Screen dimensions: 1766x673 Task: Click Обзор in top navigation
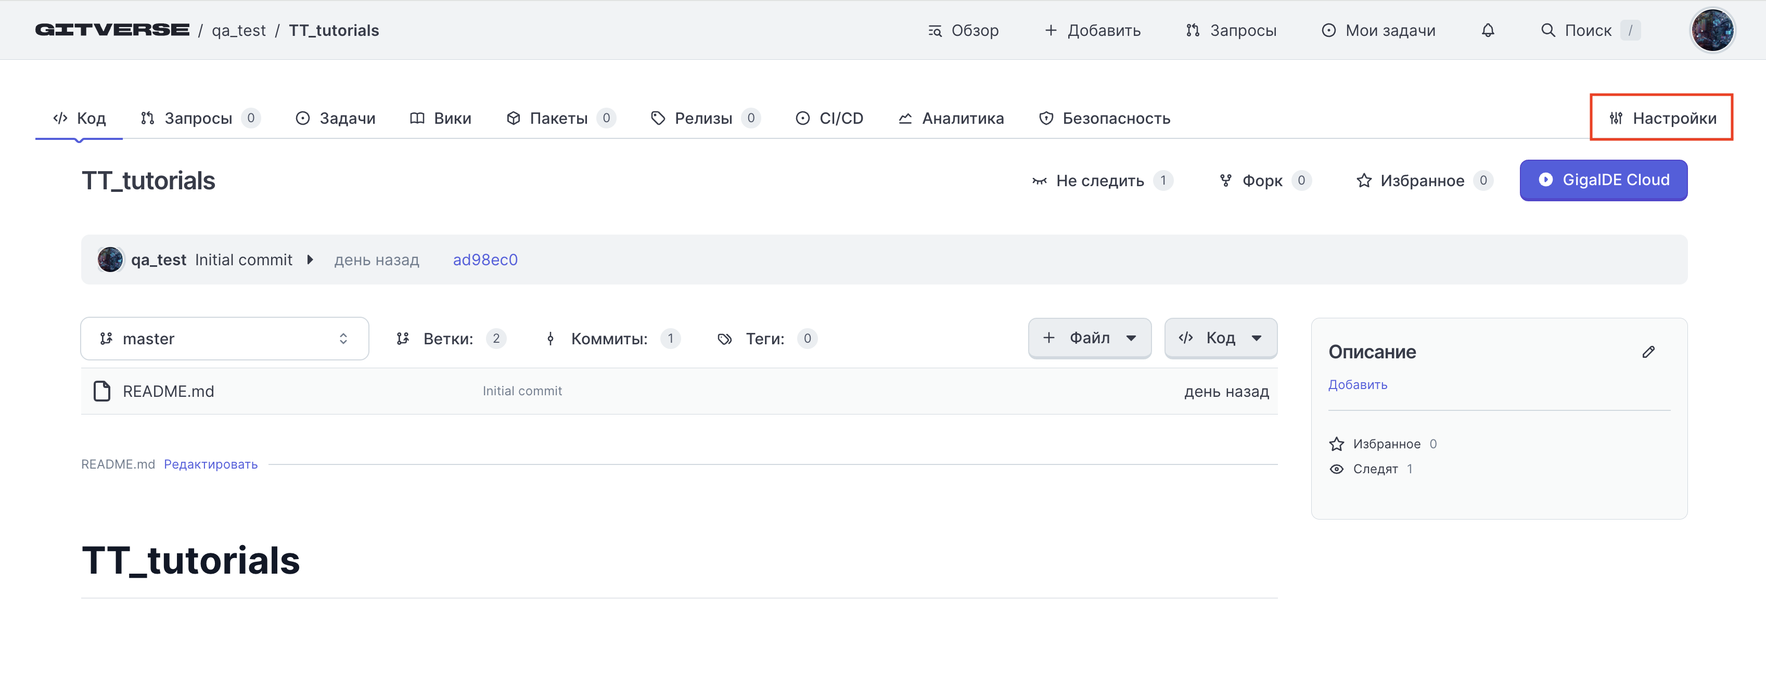pos(963,30)
